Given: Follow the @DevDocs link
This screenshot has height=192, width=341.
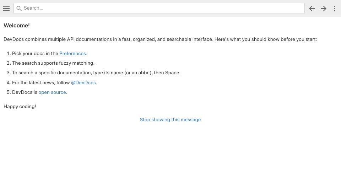Looking at the screenshot, I should tap(83, 82).
